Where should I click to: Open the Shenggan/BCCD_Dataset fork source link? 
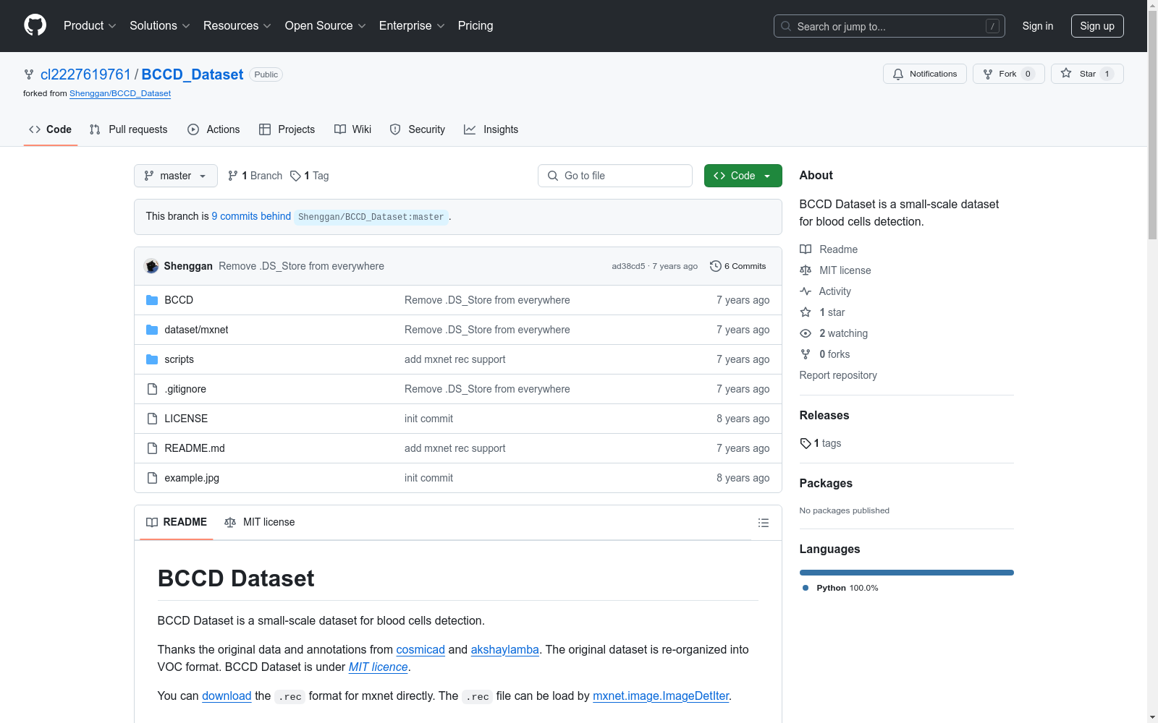120,93
